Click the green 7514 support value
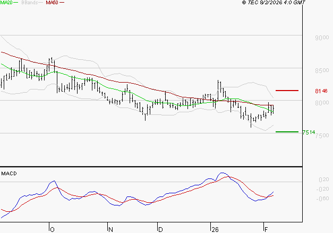This screenshot has height=233, width=333. (x=309, y=132)
